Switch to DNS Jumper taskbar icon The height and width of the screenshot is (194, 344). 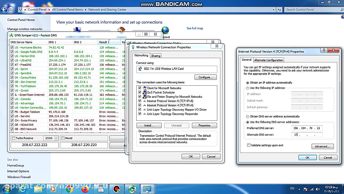coord(132,189)
